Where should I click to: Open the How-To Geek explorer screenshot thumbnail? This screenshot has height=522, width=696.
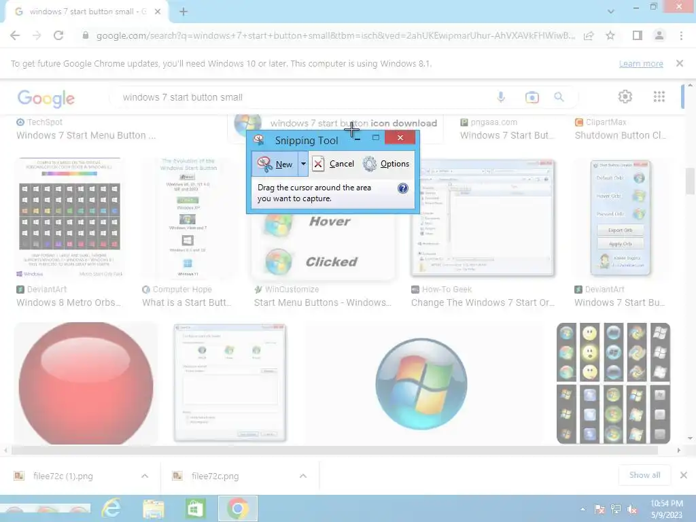coord(483,217)
